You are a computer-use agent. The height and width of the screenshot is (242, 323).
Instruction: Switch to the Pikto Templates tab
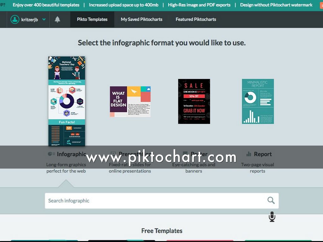point(92,20)
